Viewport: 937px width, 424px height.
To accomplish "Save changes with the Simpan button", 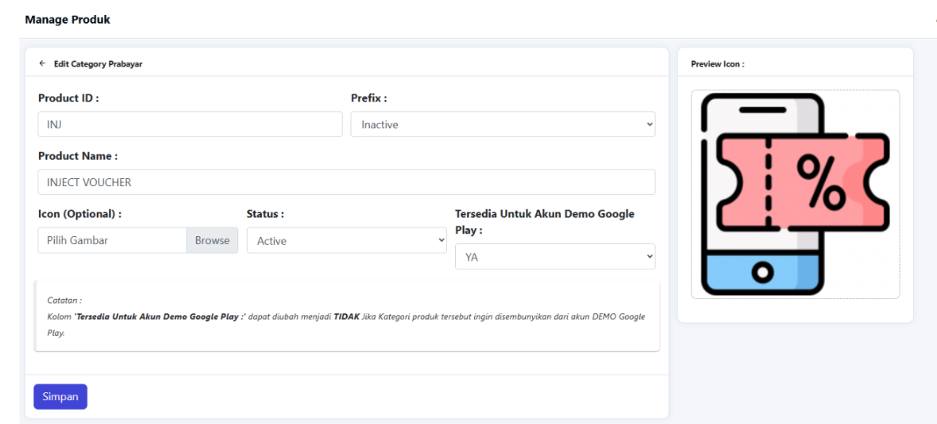I will (60, 397).
